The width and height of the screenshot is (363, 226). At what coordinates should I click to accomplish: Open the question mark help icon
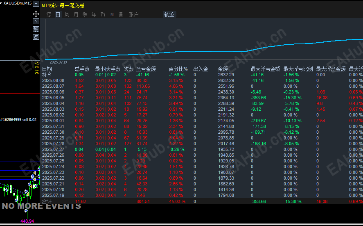coord(36,22)
